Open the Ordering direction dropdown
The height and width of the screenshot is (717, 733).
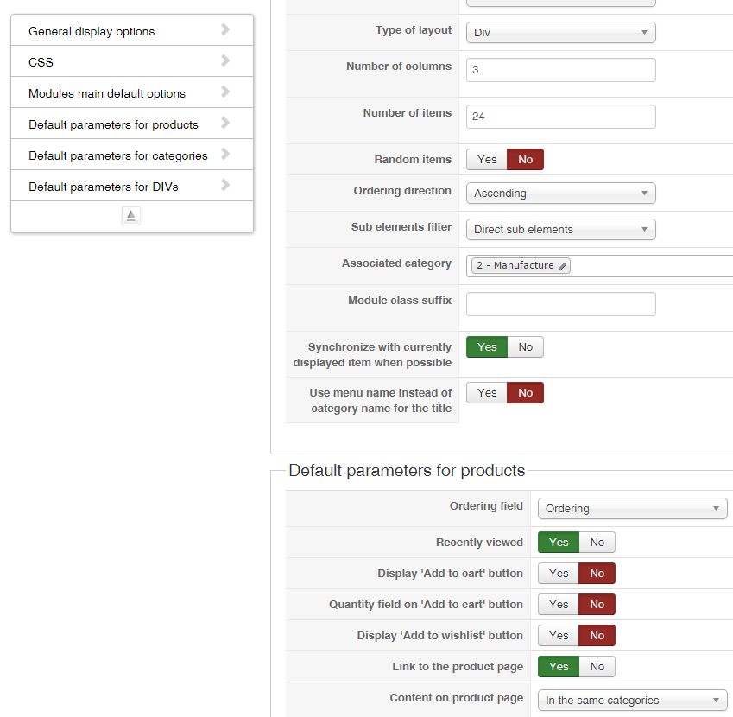point(560,194)
